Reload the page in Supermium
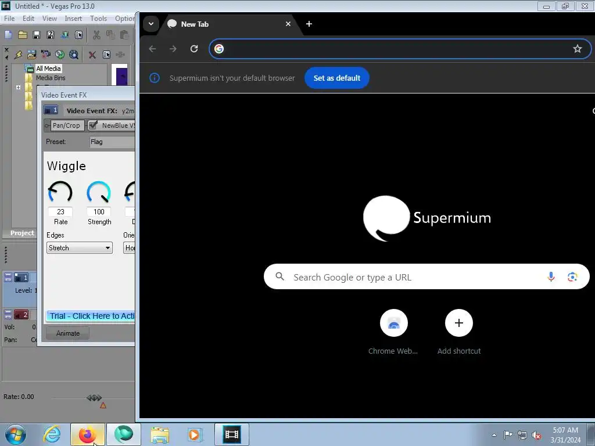Screen dimensions: 595x446 point(194,49)
